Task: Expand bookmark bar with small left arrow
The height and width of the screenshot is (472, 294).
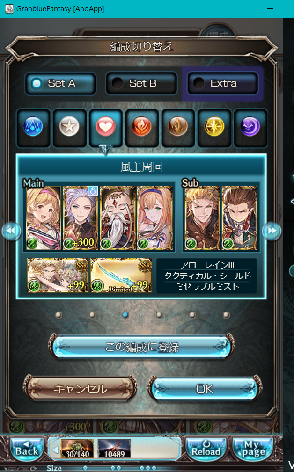Action: pos(55,450)
